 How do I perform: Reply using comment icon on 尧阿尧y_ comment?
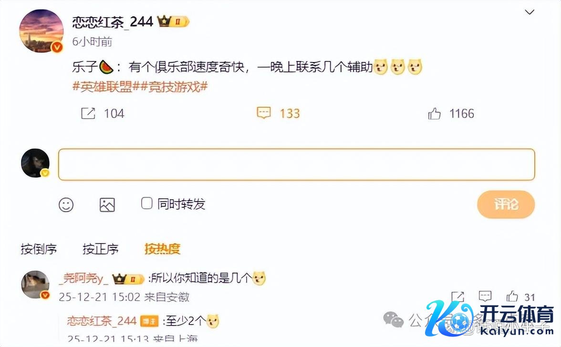485,296
